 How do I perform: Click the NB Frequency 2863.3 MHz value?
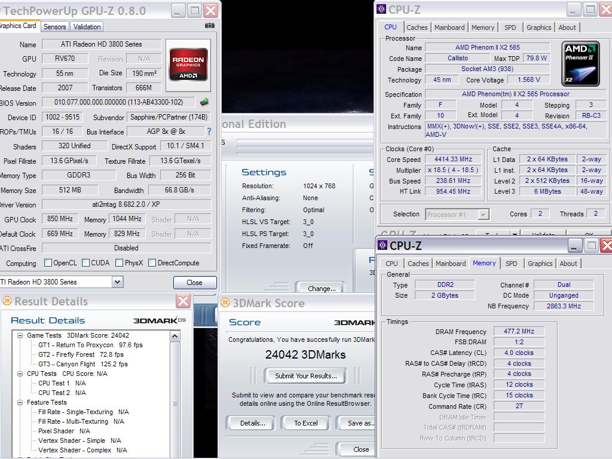click(564, 306)
